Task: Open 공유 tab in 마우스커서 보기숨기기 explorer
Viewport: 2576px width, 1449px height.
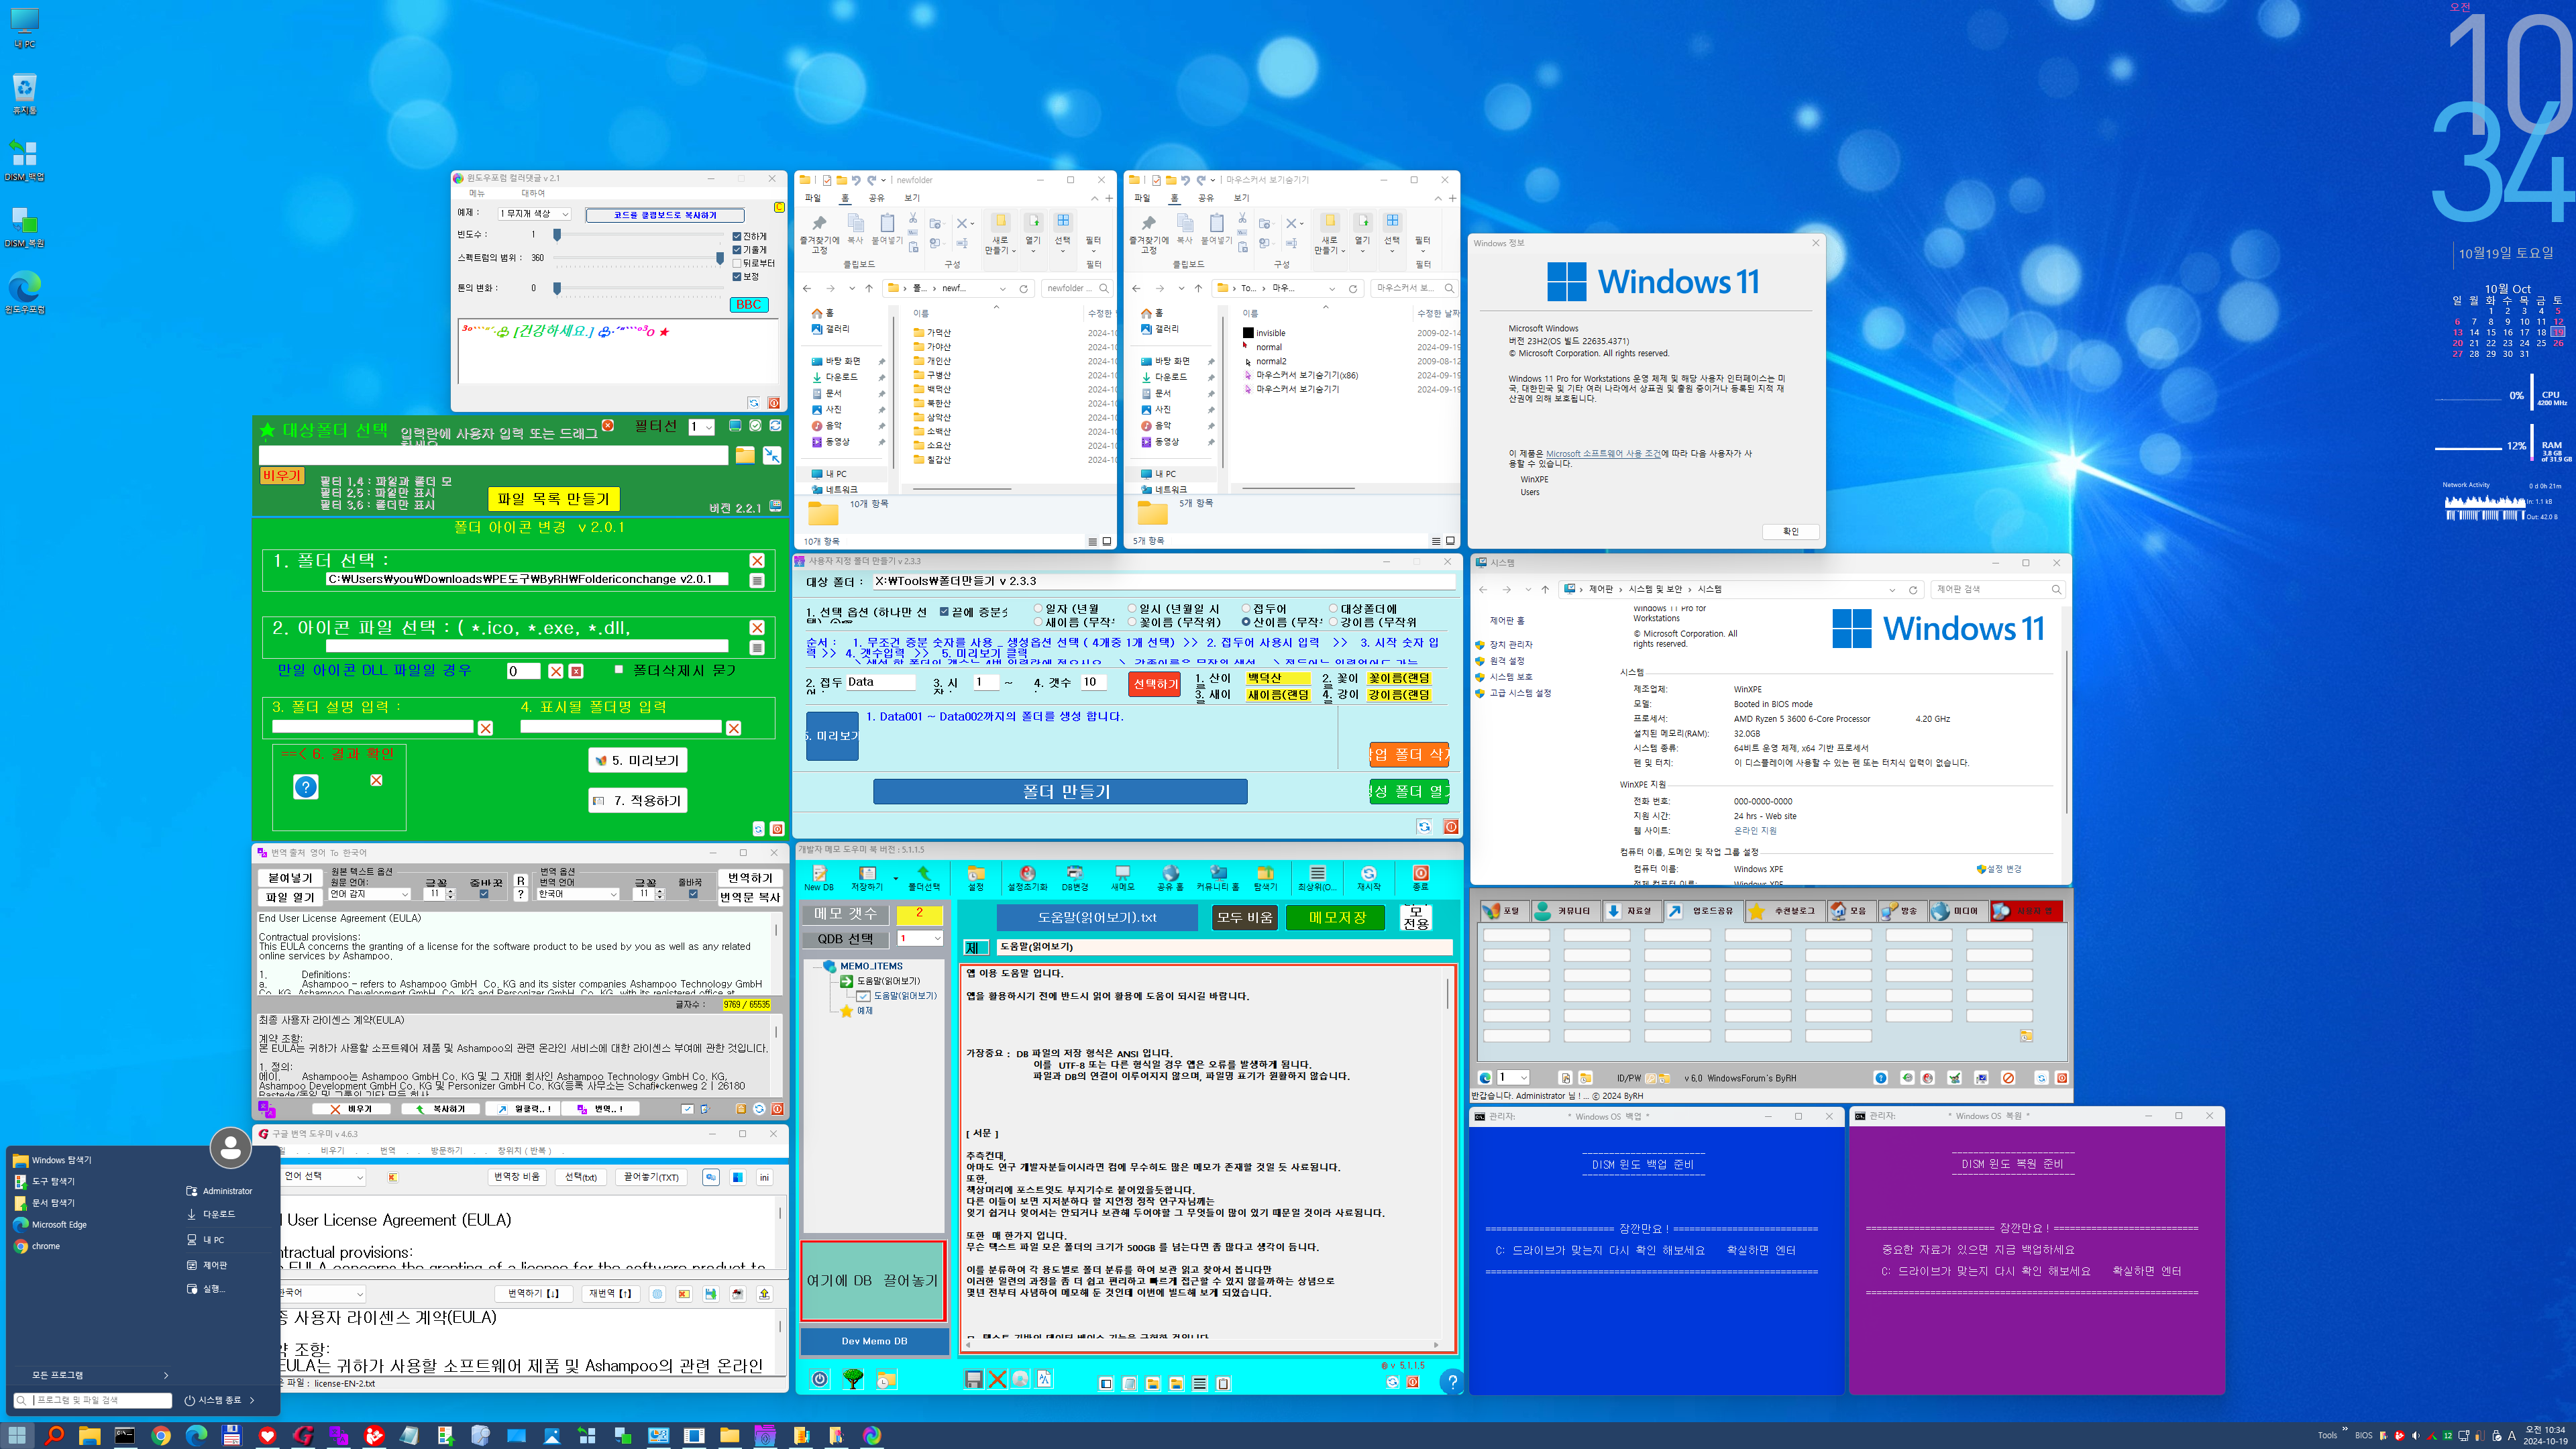Action: [x=1206, y=198]
